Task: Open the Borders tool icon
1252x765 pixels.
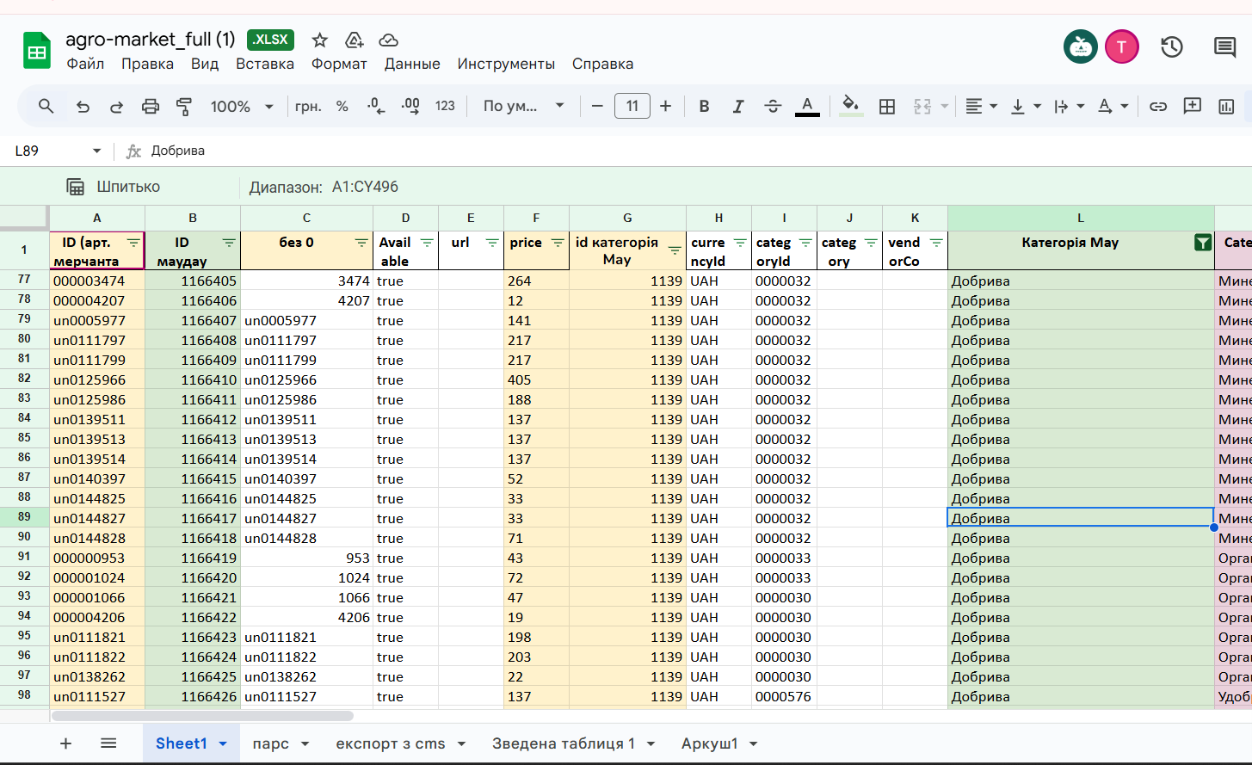Action: pos(887,107)
